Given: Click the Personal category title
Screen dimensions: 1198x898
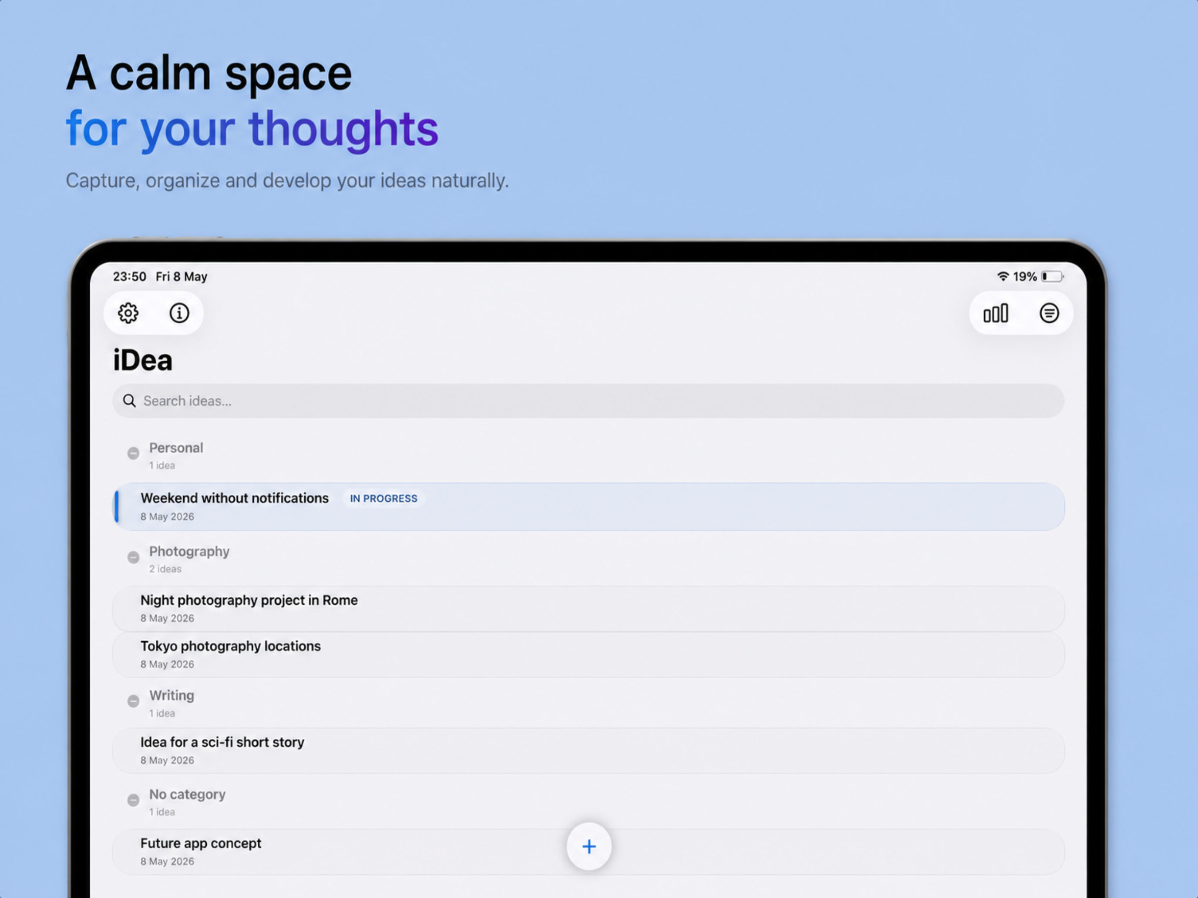Looking at the screenshot, I should [176, 448].
